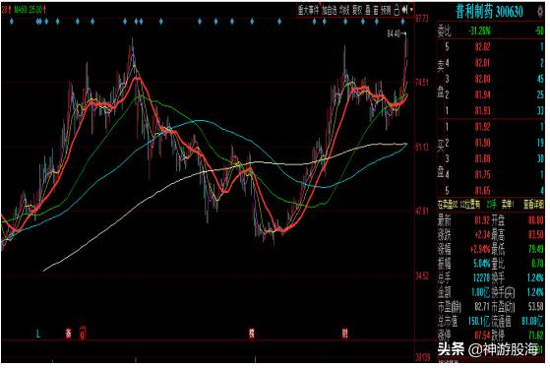Open the settings gear beside 普利制药 300630
Image resolution: width=550 pixels, height=368 pixels.
tap(540, 11)
